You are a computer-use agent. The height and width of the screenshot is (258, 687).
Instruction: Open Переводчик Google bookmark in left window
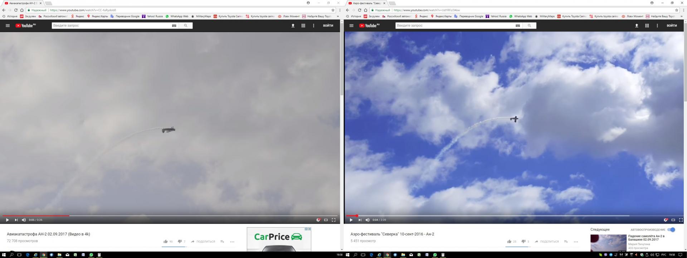click(x=125, y=16)
